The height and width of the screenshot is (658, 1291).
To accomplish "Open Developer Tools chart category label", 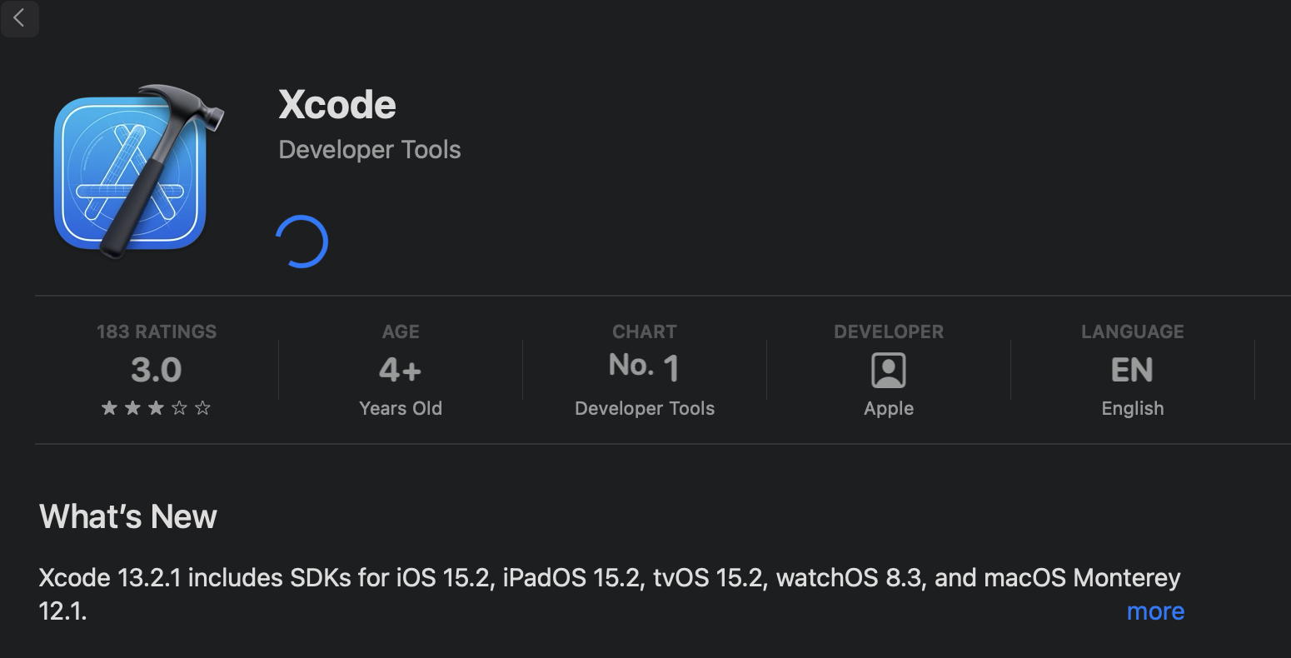I will [x=645, y=408].
